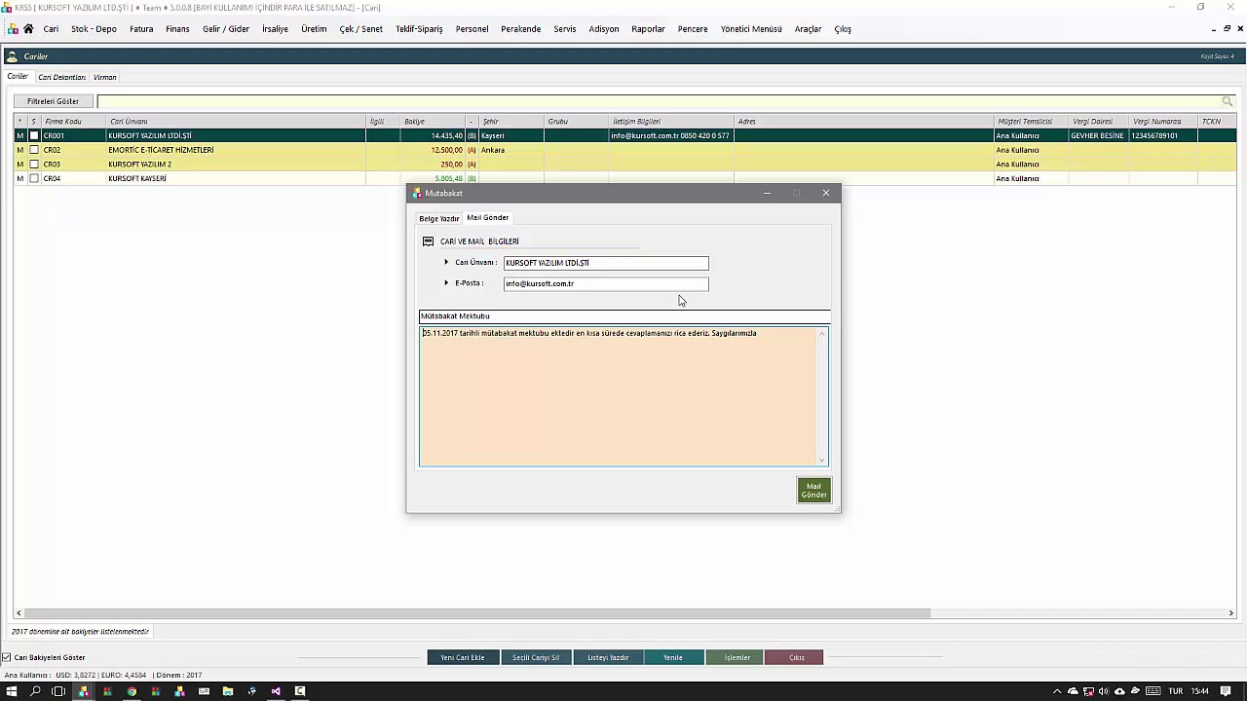Click the message box scroll-down arrow
The height and width of the screenshot is (701, 1247).
click(x=822, y=461)
